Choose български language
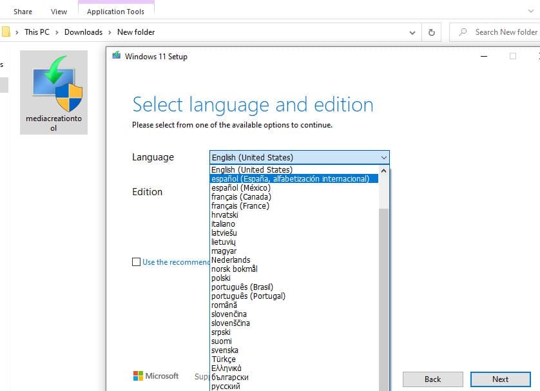The image size is (540, 391). click(x=294, y=377)
